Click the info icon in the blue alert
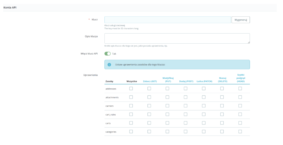This screenshot has height=145, width=283. pyautogui.click(x=109, y=64)
